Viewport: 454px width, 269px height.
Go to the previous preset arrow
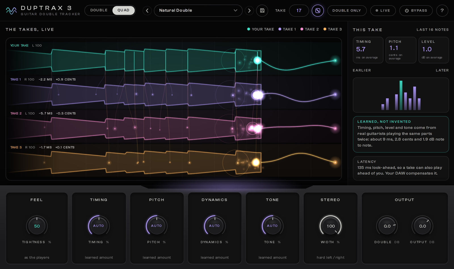coord(147,10)
